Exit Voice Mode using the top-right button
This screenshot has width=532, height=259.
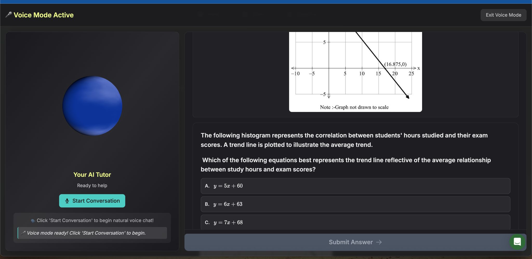tap(503, 15)
